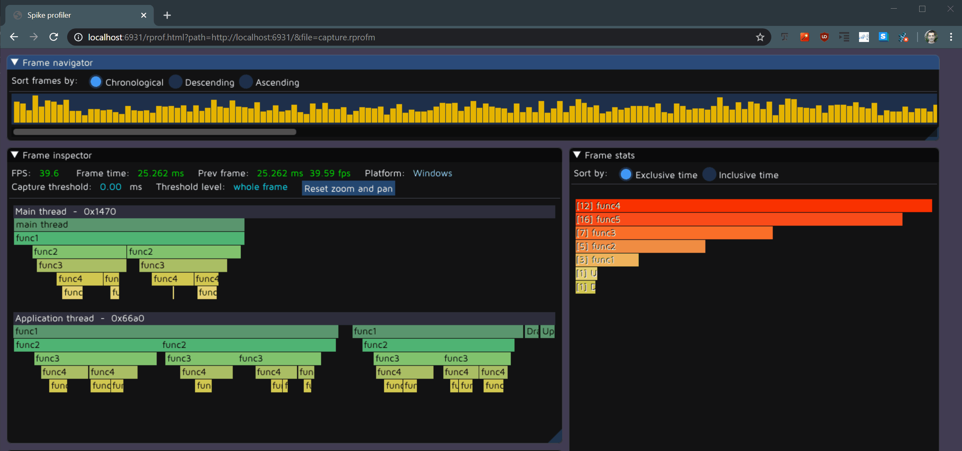Click the red extension icon in toolbar
This screenshot has height=451, width=962.
[804, 37]
